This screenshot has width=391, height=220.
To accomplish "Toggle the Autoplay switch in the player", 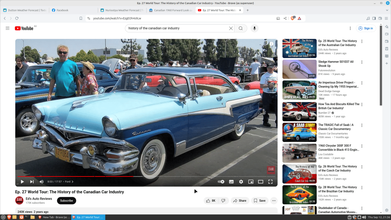I will tap(221, 181).
